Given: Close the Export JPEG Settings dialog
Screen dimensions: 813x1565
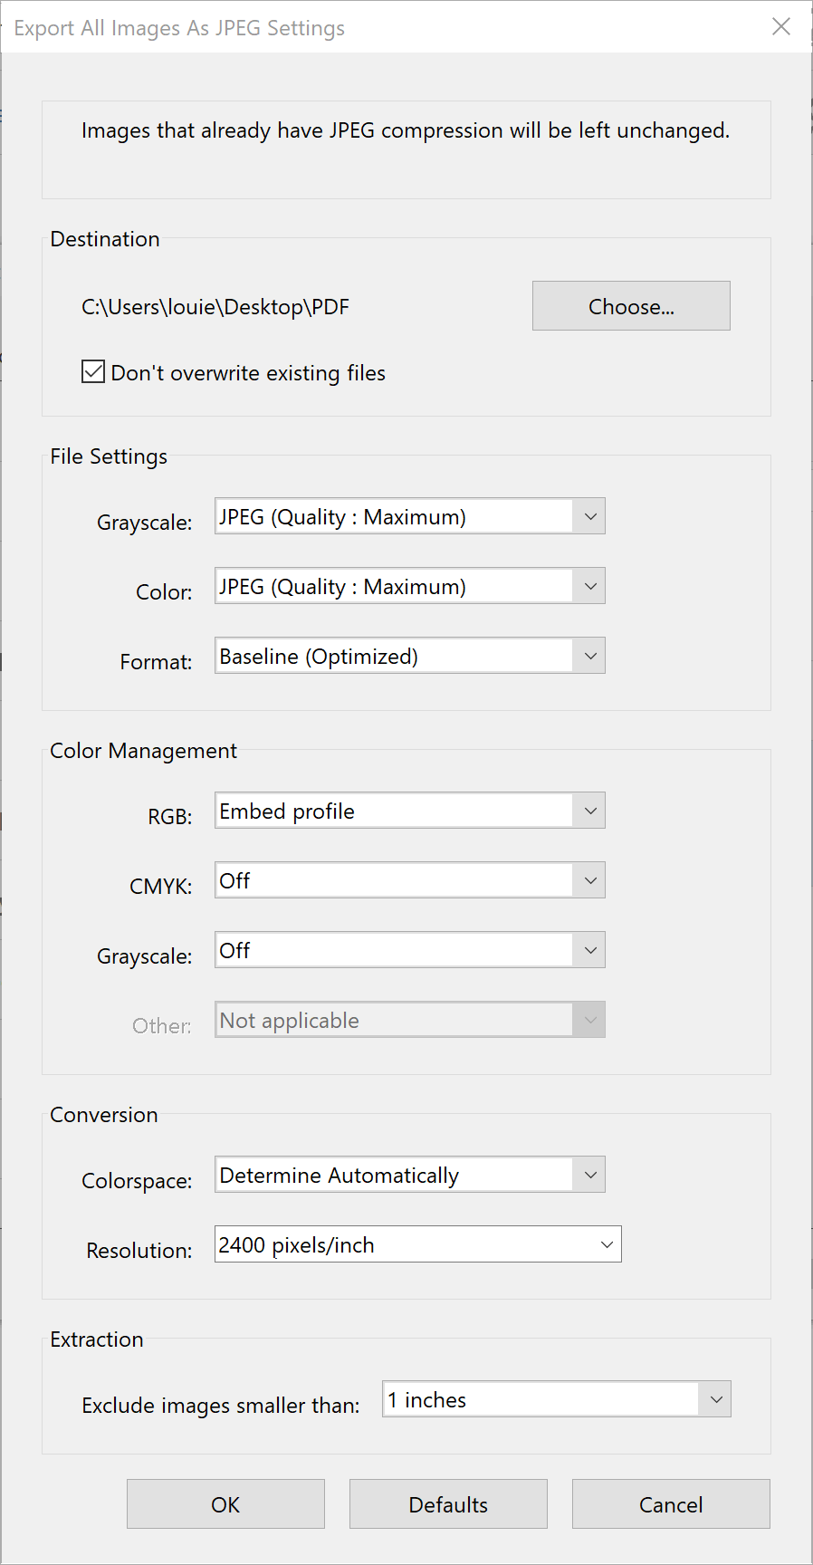Looking at the screenshot, I should pyautogui.click(x=781, y=26).
